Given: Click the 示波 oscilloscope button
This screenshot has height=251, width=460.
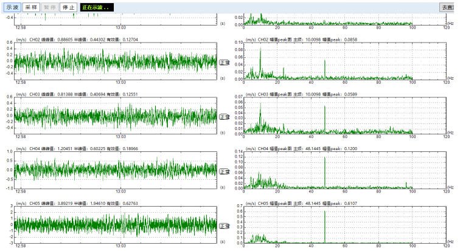Looking at the screenshot, I should point(12,7).
